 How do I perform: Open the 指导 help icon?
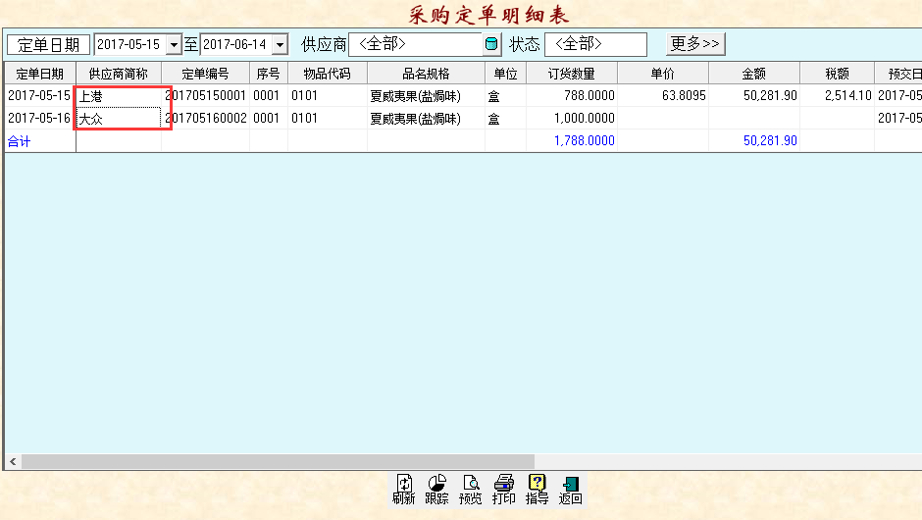537,490
